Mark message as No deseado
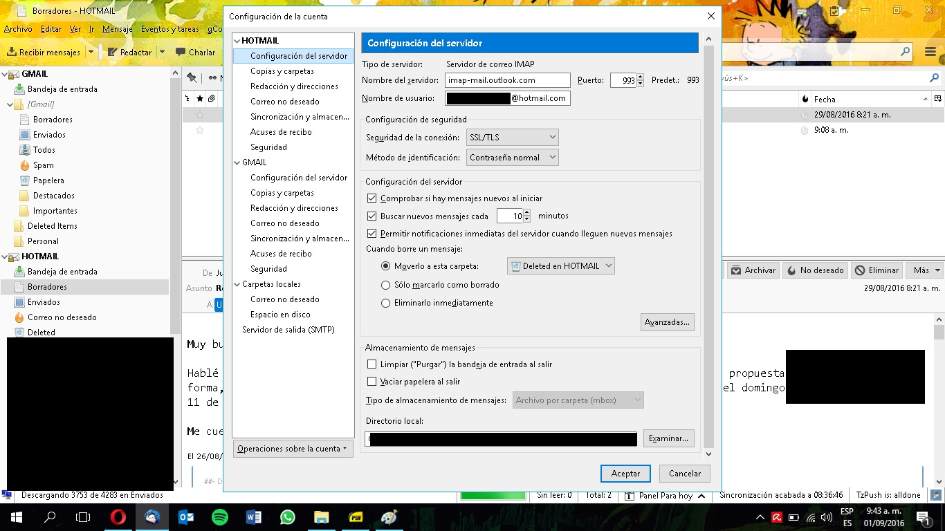Viewport: 945px width, 531px height. 816,270
